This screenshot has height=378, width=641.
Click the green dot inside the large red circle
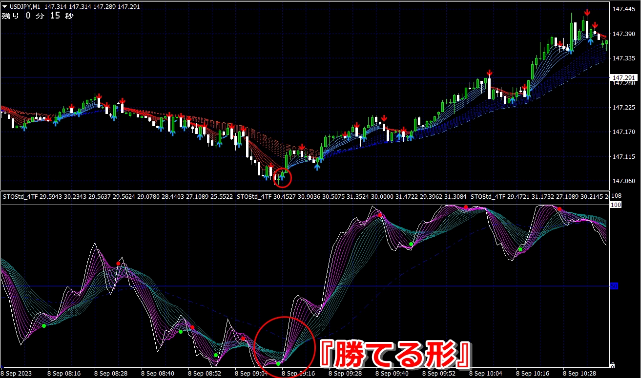278,363
